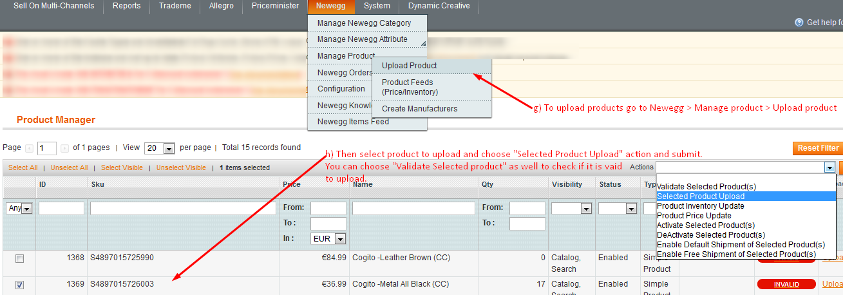Click in the page number field
This screenshot has height=295, width=843.
[47, 148]
